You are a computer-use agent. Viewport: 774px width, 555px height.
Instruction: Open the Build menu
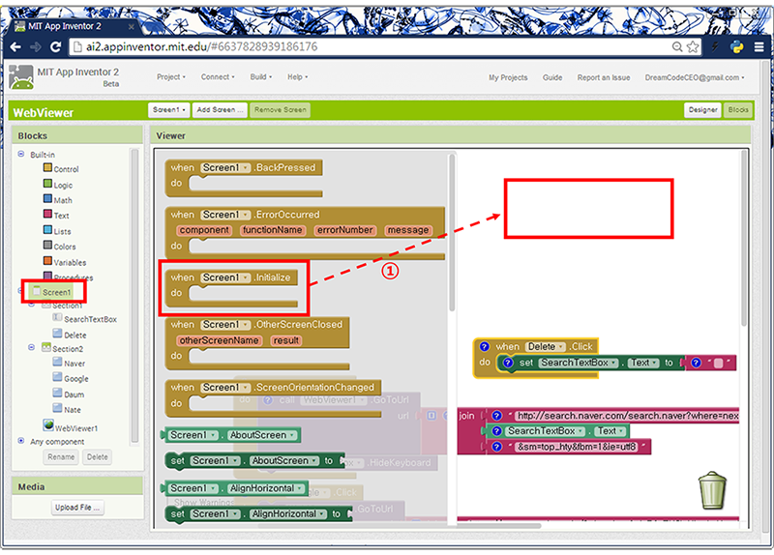(x=261, y=77)
